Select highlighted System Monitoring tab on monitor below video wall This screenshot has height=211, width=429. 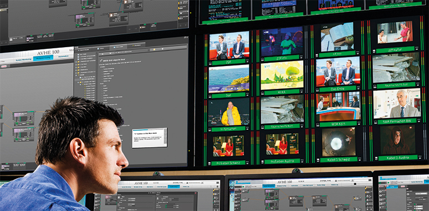click(268, 186)
